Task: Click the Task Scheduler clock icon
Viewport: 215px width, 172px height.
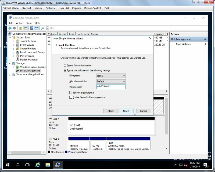Action: 17,41
